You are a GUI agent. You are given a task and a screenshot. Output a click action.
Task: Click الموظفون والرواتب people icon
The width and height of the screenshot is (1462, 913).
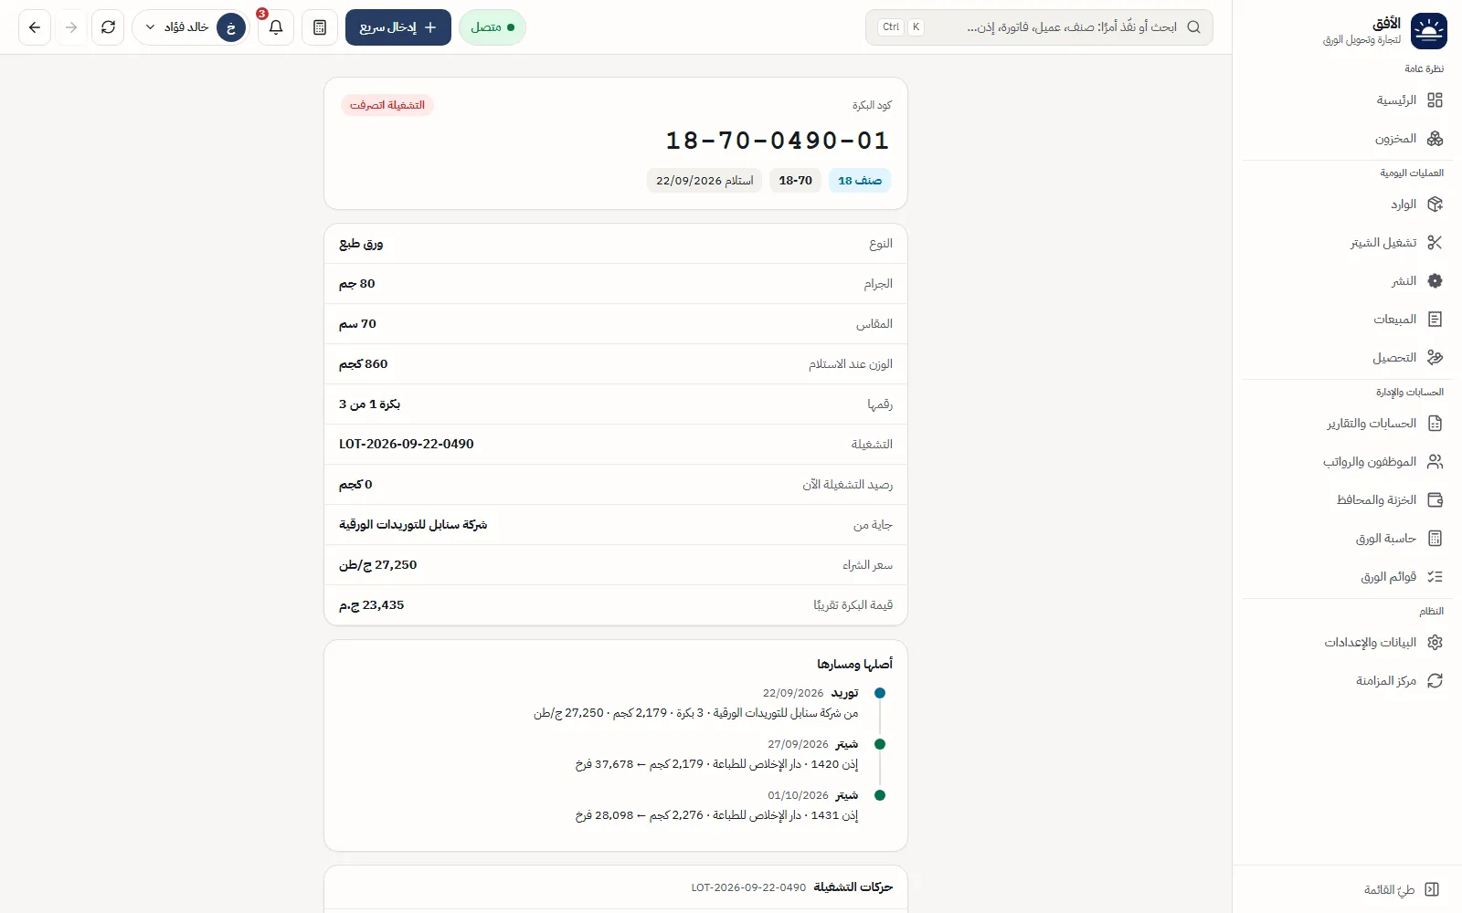[1435, 462]
